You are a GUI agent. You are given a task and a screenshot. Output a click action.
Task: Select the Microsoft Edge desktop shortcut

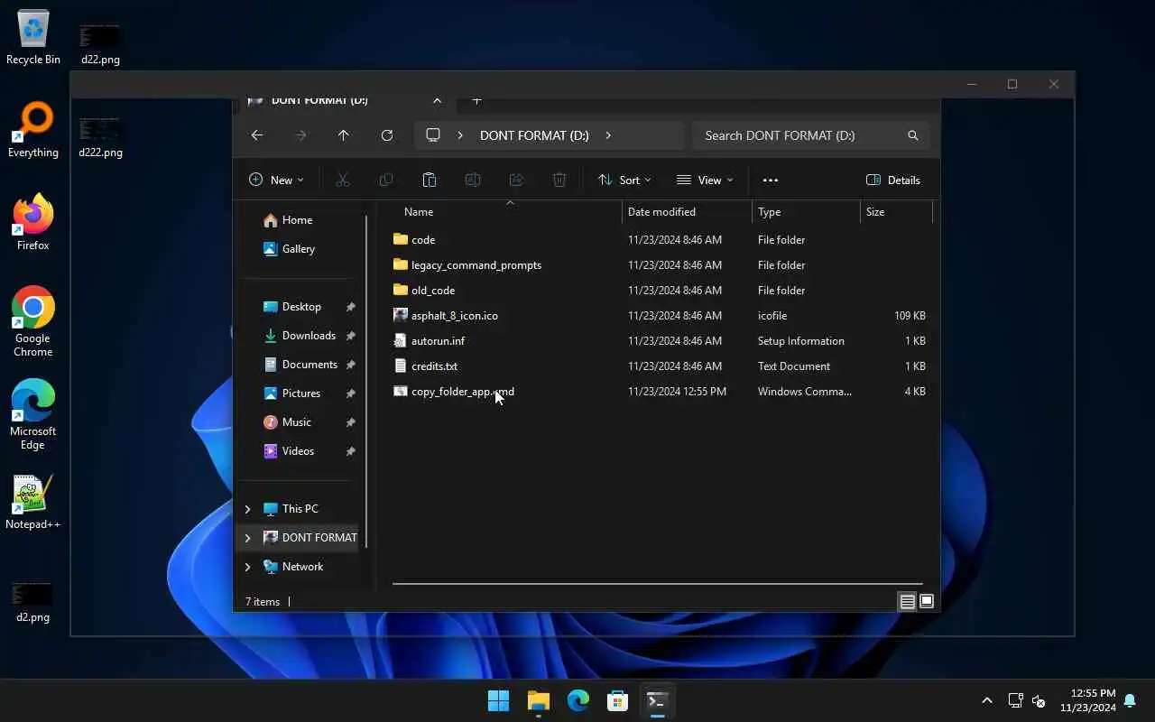tap(33, 415)
